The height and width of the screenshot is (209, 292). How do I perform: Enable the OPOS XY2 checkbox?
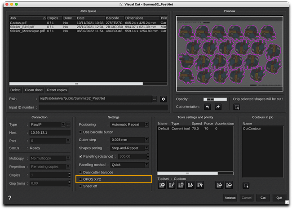(81, 179)
